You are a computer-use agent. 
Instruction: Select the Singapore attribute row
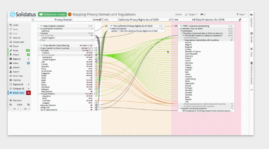66,73
